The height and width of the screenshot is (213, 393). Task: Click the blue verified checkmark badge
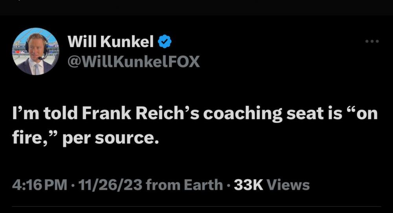coord(165,42)
